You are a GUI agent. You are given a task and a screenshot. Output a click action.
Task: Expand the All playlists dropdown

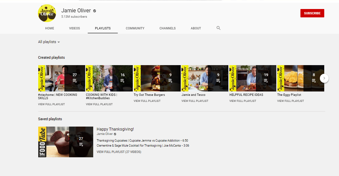pyautogui.click(x=49, y=42)
